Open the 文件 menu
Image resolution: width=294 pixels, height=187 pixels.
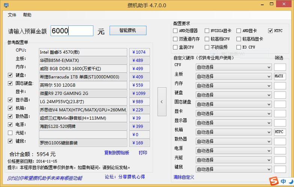pyautogui.click(x=12, y=15)
